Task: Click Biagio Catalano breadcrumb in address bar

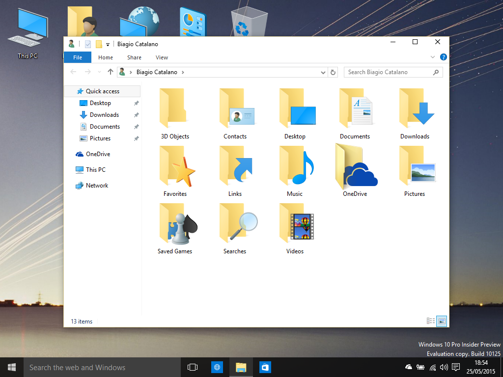Action: point(157,72)
